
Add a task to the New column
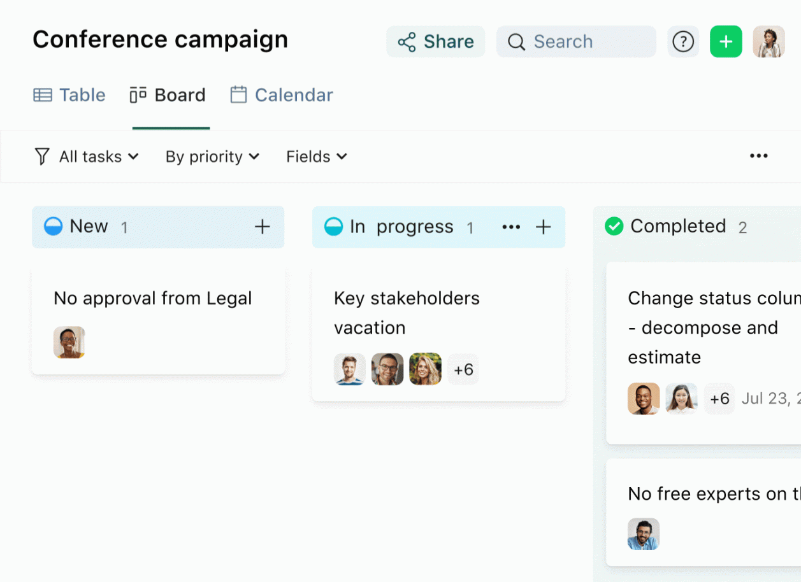263,227
